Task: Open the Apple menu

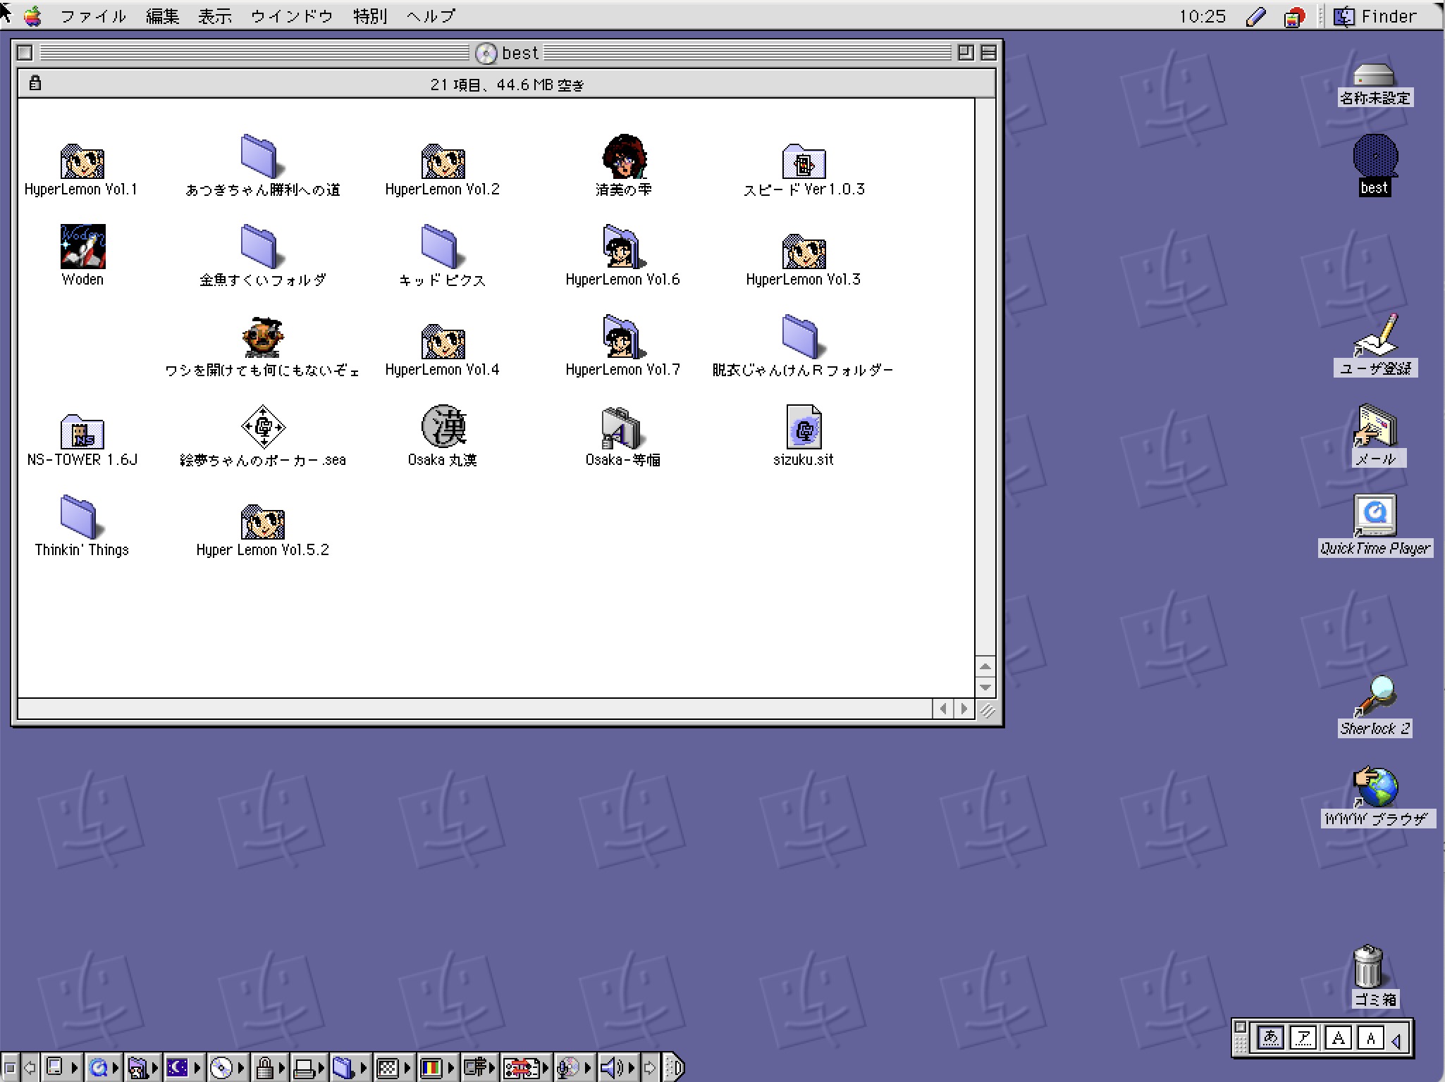Action: [x=32, y=15]
